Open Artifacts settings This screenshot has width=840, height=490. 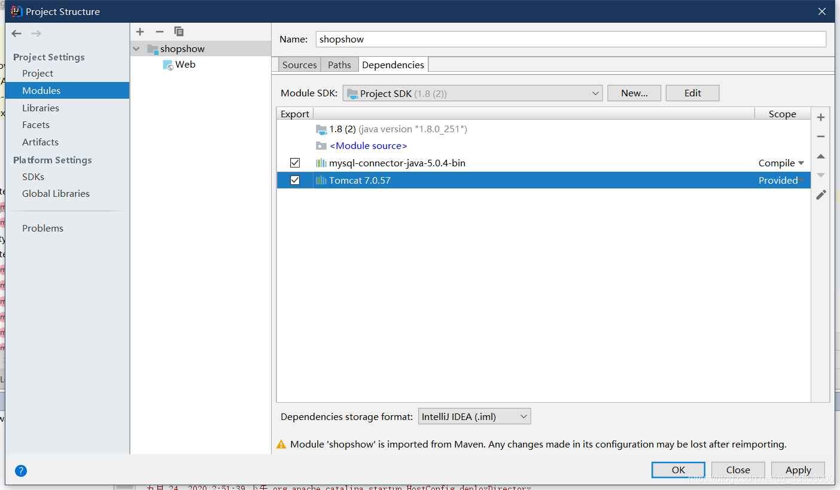pyautogui.click(x=40, y=142)
